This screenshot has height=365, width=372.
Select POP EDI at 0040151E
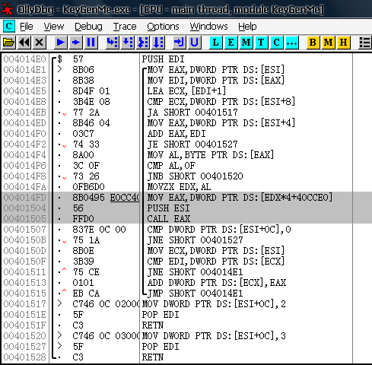pos(161,315)
